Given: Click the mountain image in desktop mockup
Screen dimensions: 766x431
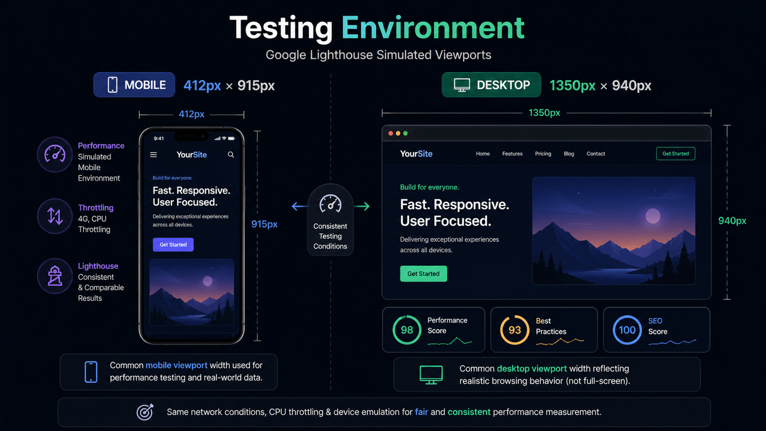Looking at the screenshot, I should (x=614, y=231).
